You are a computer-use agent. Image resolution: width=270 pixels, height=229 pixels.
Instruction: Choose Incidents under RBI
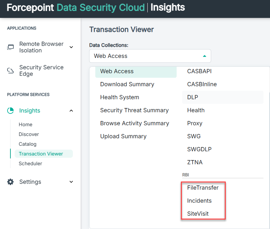(199, 201)
